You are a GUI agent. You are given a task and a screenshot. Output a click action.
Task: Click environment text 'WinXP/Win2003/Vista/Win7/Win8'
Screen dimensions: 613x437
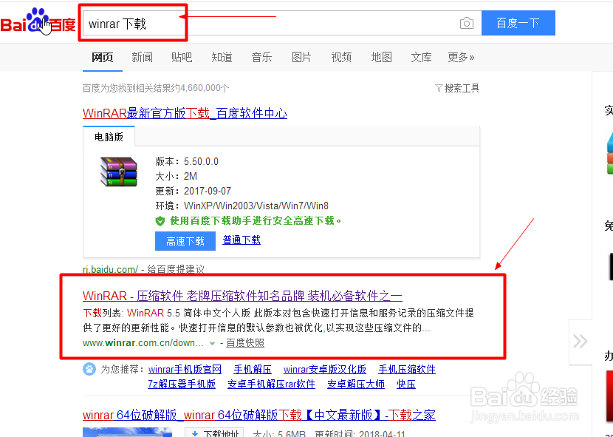coord(256,206)
